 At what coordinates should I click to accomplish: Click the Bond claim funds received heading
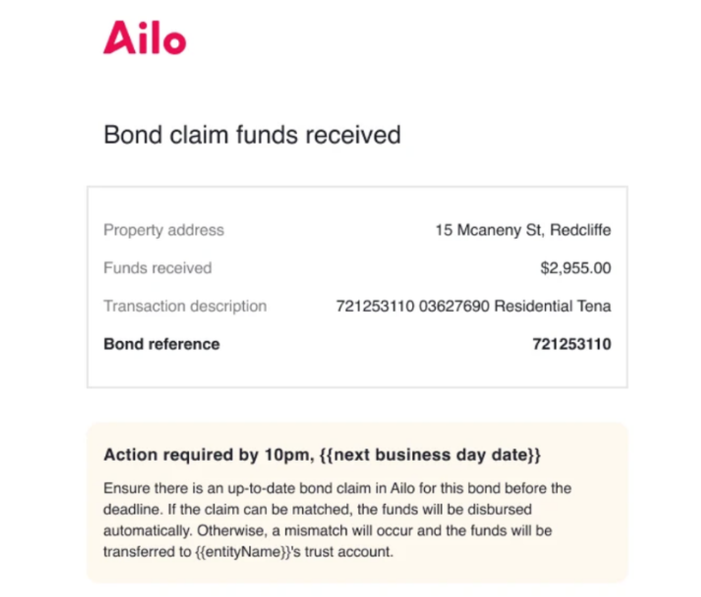252,135
